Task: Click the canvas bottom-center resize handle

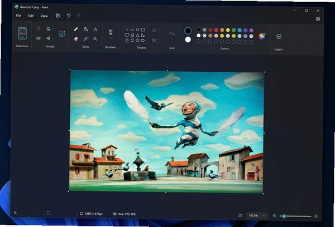Action: click(x=166, y=193)
